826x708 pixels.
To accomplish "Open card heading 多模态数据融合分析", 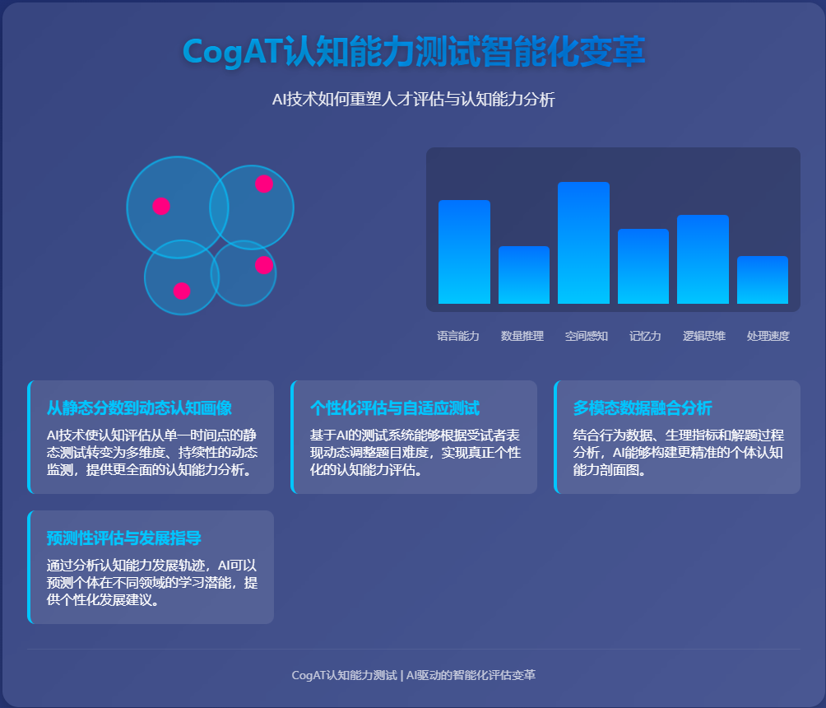I will pyautogui.click(x=643, y=408).
